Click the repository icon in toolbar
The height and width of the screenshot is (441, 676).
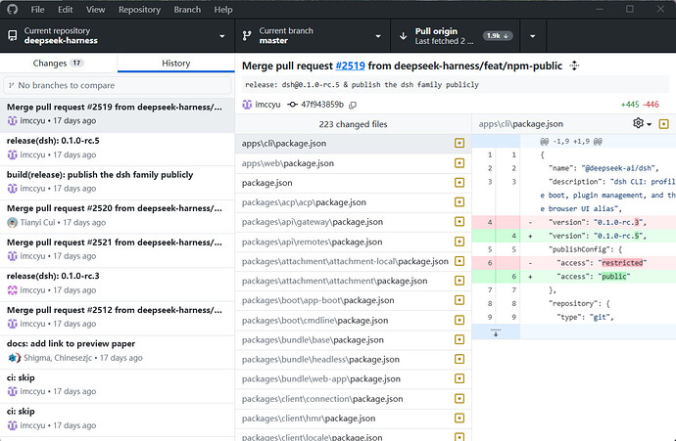tap(13, 36)
